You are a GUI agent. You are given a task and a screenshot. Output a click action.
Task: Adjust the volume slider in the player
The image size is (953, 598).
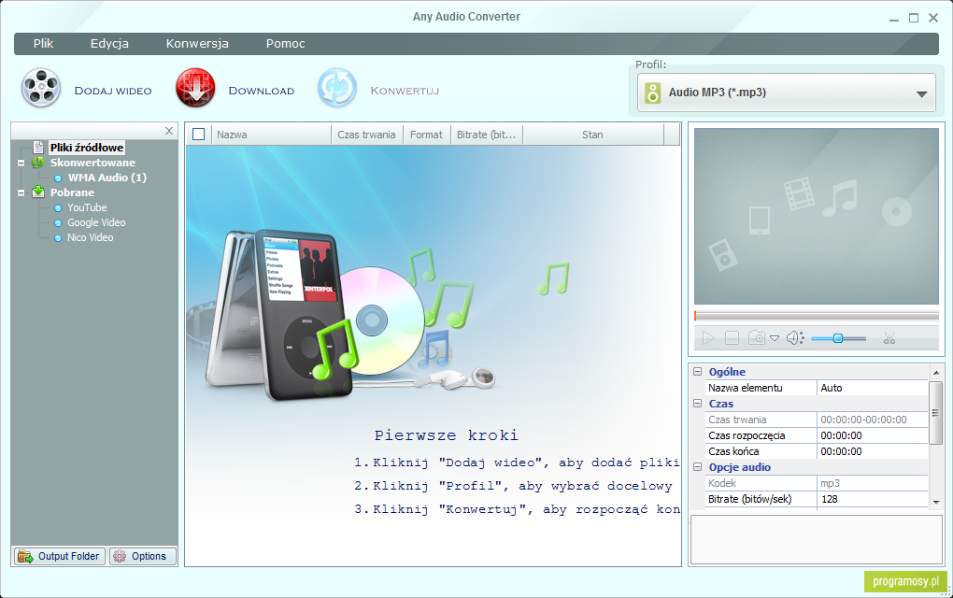tap(838, 338)
